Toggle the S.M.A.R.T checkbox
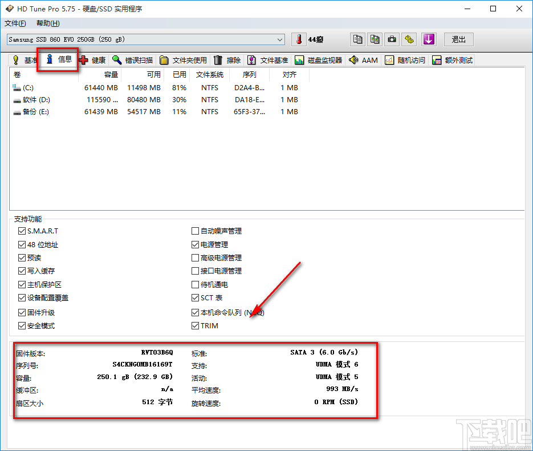Viewport: 533px width, 451px height. point(22,231)
